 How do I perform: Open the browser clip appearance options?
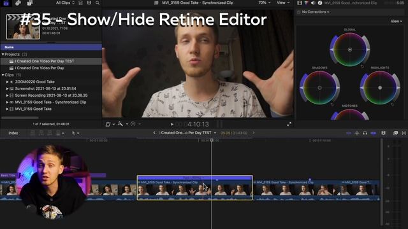coord(89,3)
